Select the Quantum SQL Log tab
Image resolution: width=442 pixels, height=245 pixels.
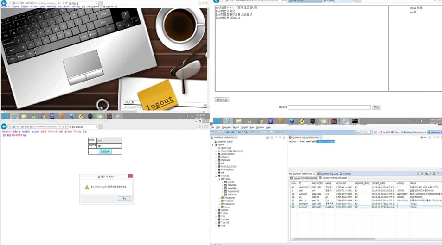327,174
